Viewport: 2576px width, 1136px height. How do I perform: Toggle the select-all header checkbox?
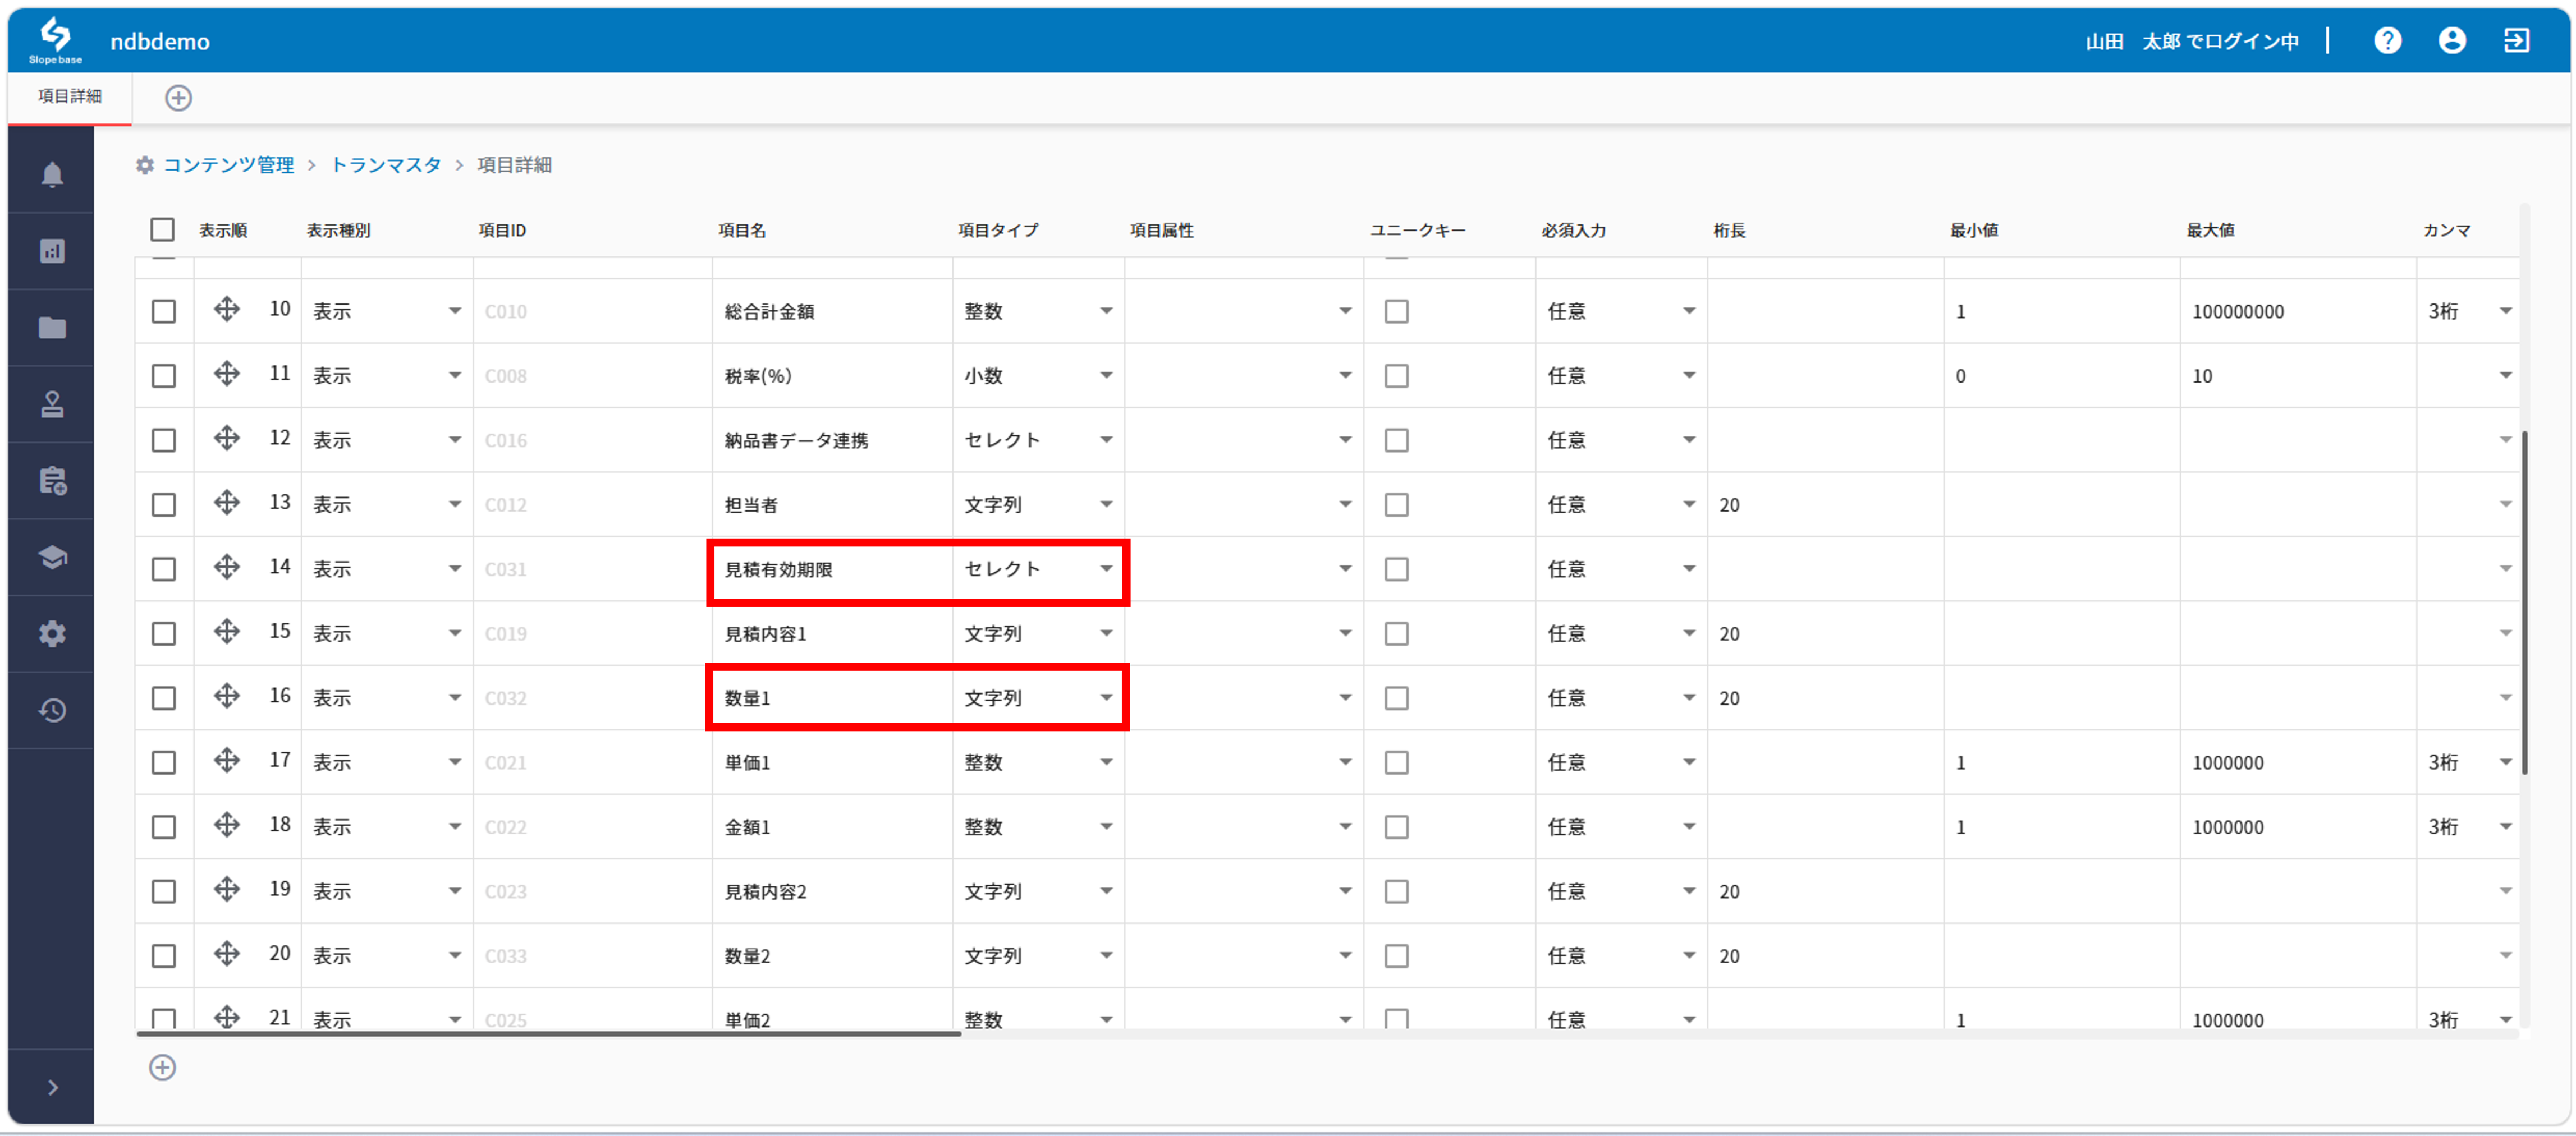coord(162,230)
